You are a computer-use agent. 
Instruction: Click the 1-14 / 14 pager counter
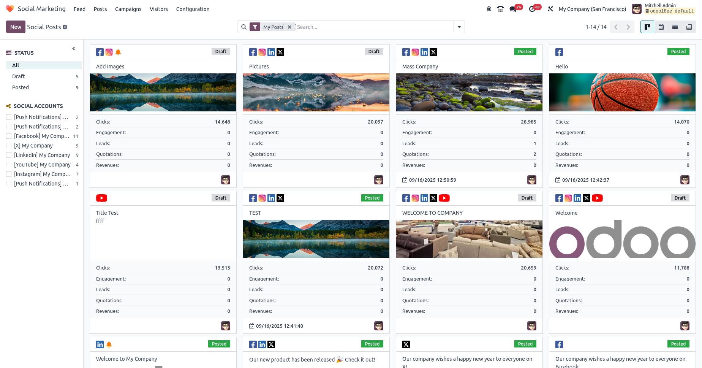pos(596,27)
